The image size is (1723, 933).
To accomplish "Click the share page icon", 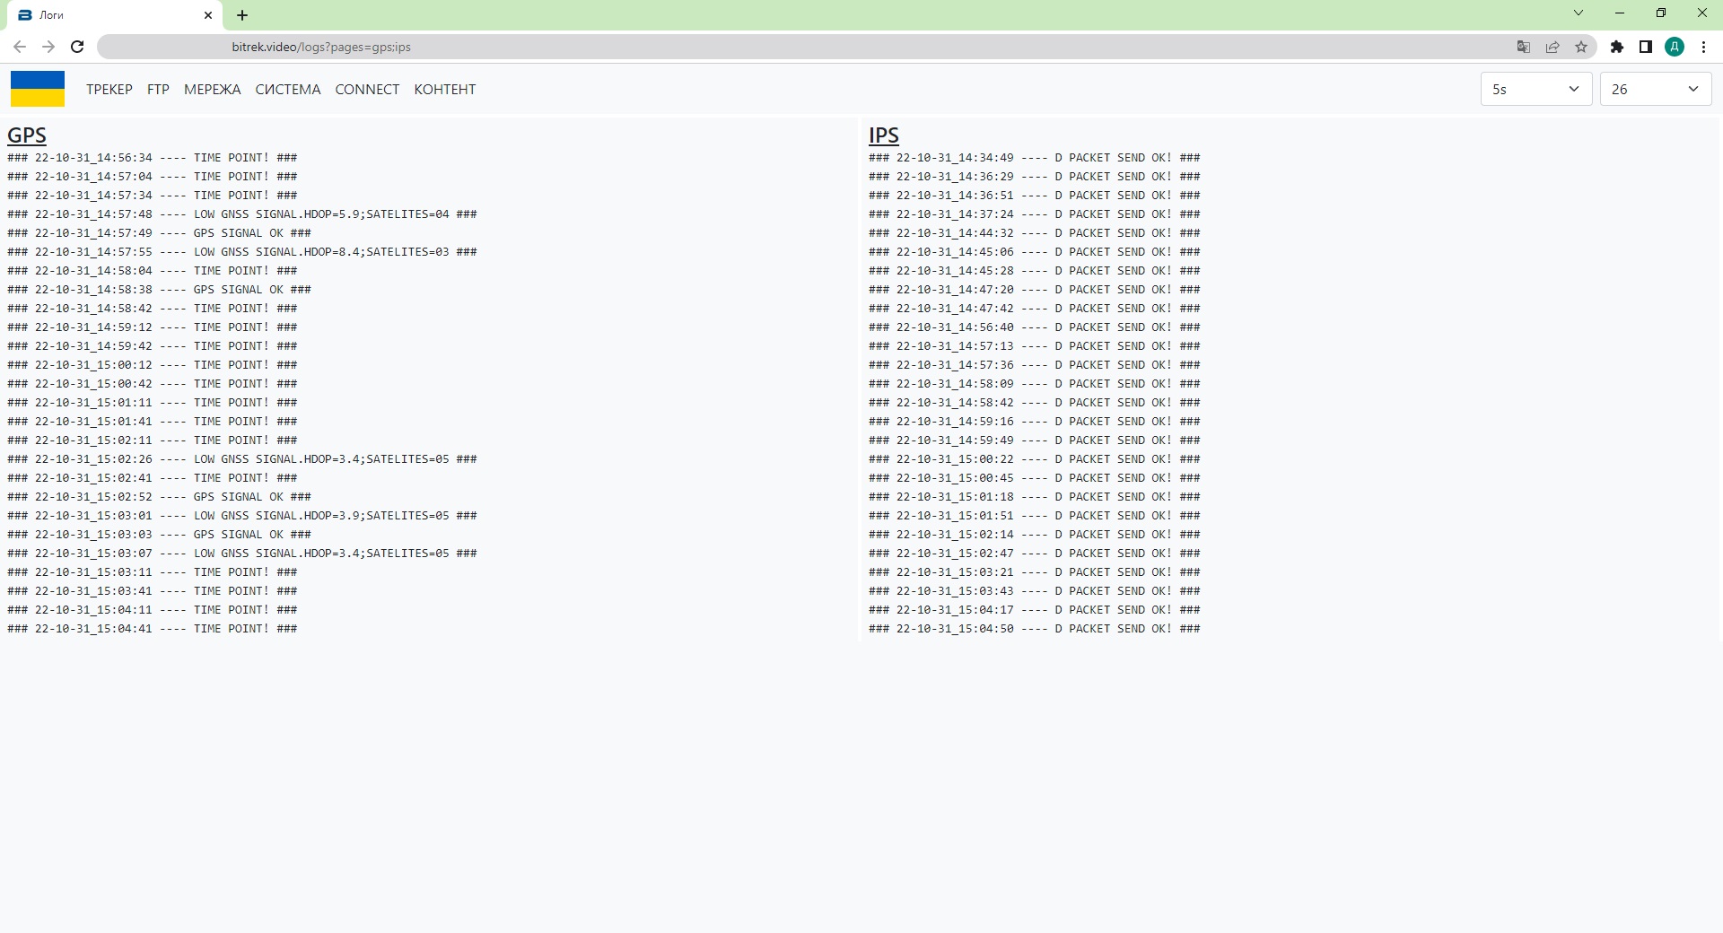I will point(1552,47).
